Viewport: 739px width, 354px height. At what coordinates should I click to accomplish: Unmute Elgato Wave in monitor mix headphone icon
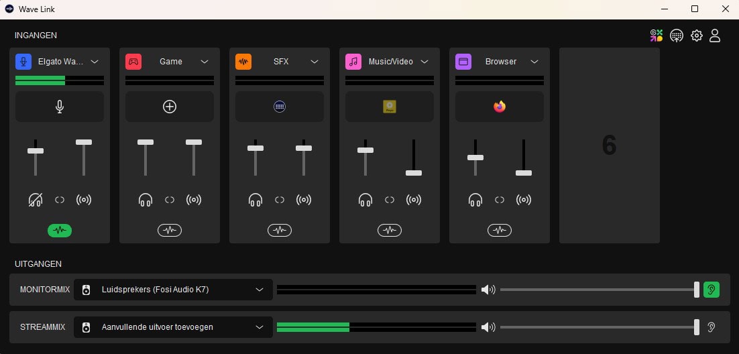(36, 200)
